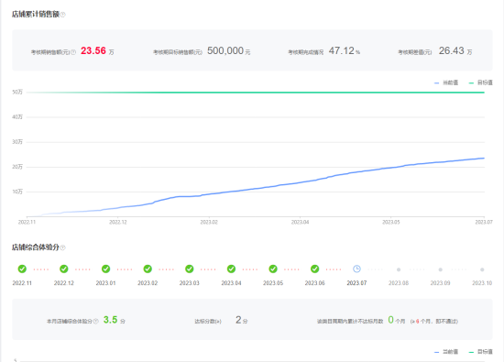Click the timeline month label 2023.01
This screenshot has height=362, width=504.
tap(105, 283)
